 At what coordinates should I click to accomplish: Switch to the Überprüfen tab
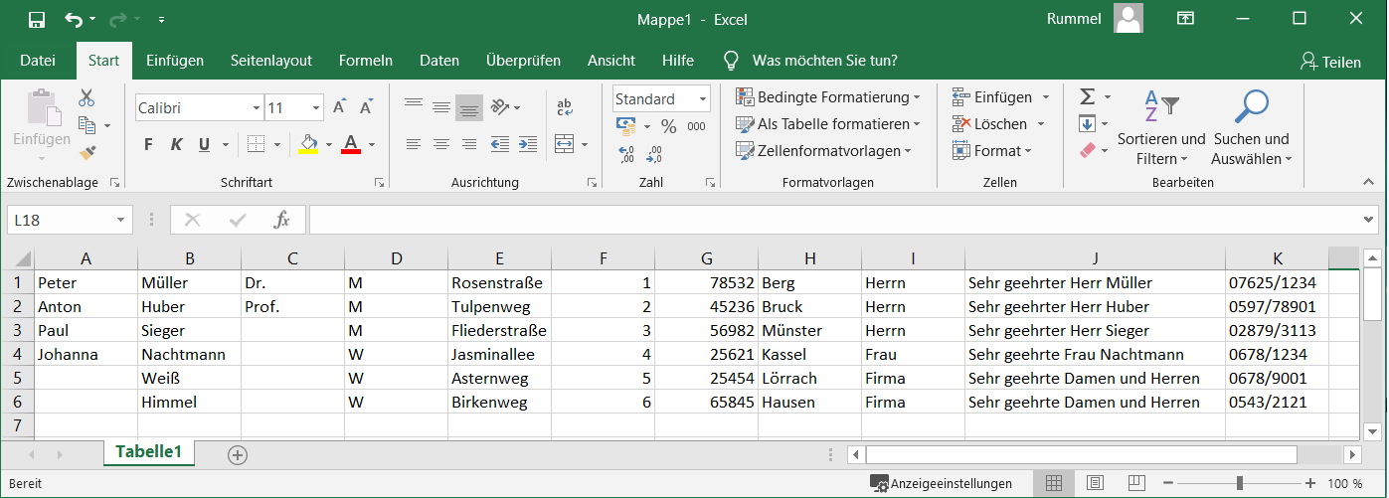coord(524,61)
